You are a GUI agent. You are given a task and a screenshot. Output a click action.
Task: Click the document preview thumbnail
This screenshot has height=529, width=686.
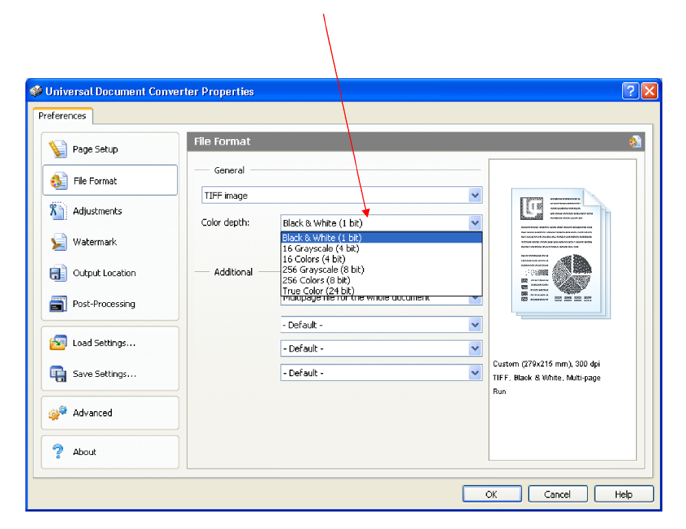560,253
